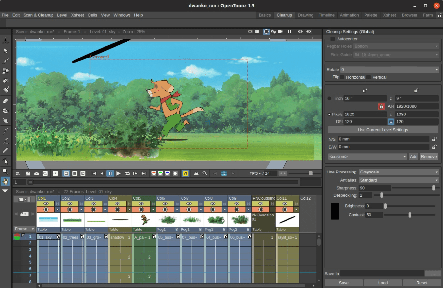Screen dimensions: 443x288
Task: Click Use Current Level Settings button
Action: [x=382, y=130]
